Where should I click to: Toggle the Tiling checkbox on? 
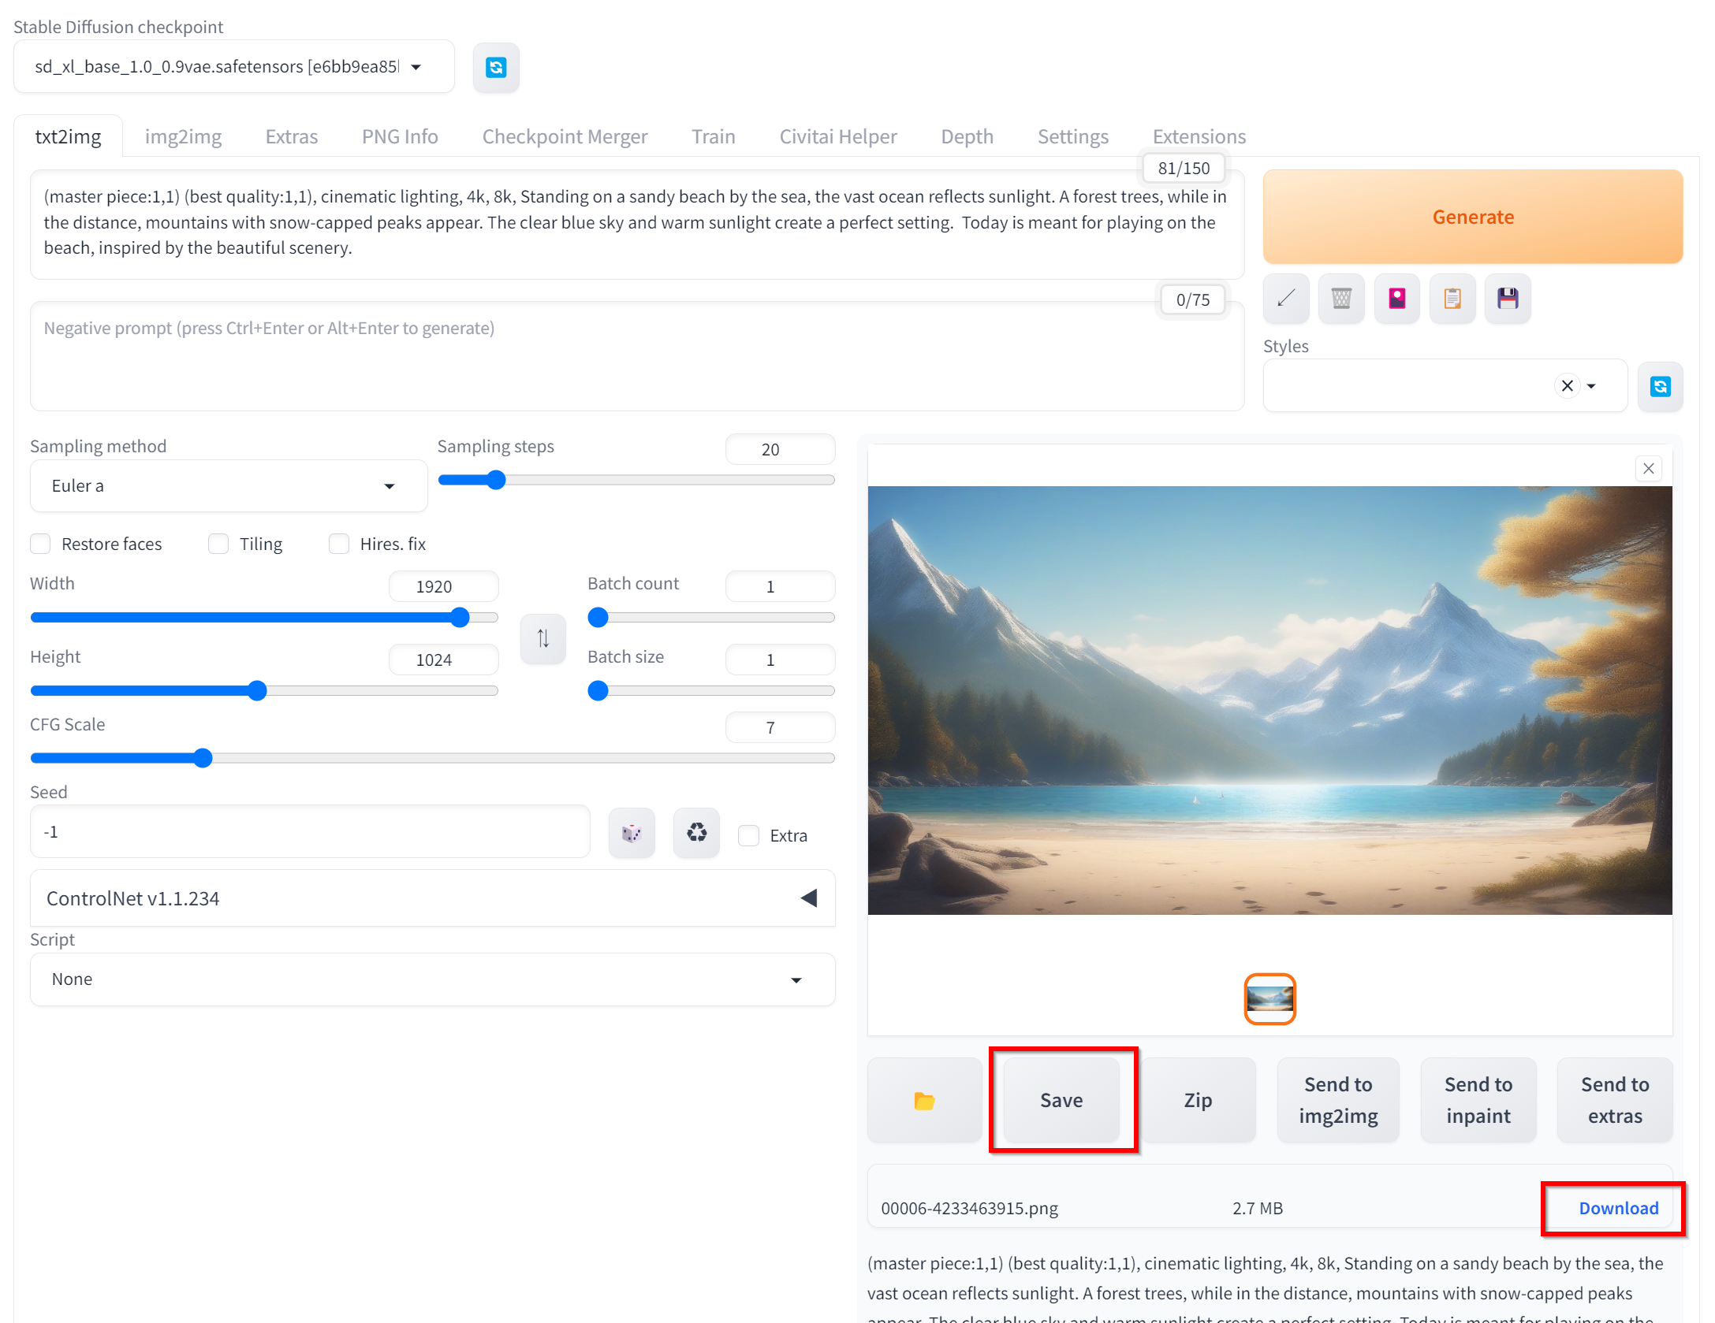tap(218, 544)
